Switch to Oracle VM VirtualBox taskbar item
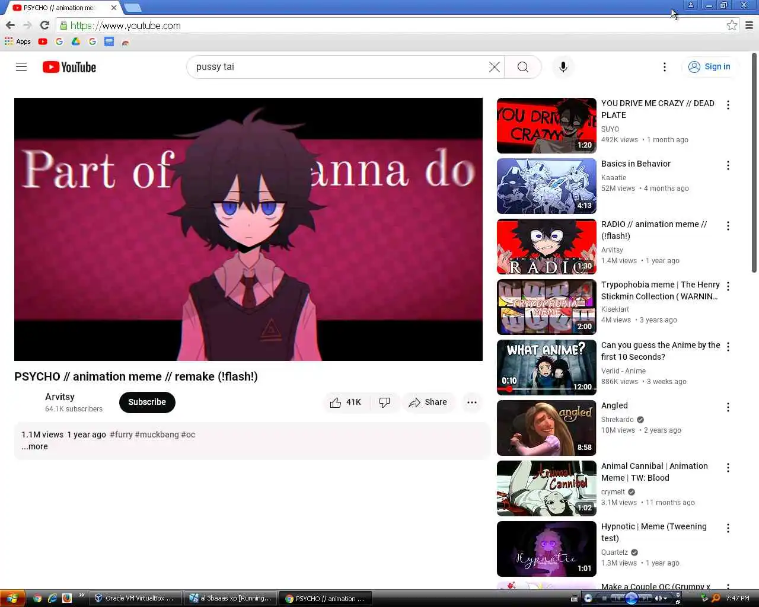The width and height of the screenshot is (759, 607). tap(135, 599)
